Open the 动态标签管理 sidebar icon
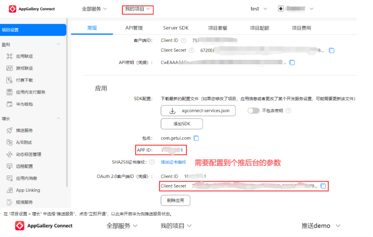The image size is (373, 237). (9, 154)
